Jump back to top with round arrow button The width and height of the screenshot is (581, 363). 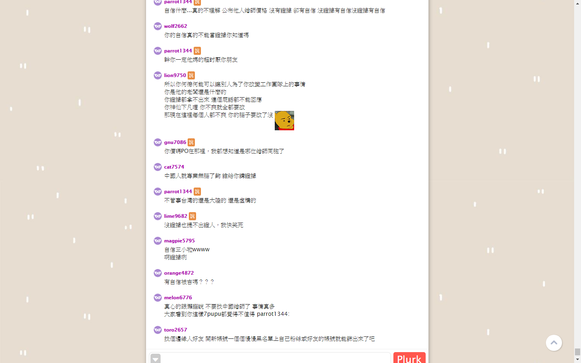pyautogui.click(x=554, y=343)
